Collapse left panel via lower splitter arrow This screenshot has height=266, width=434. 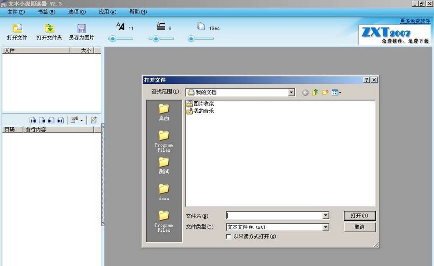click(x=103, y=223)
